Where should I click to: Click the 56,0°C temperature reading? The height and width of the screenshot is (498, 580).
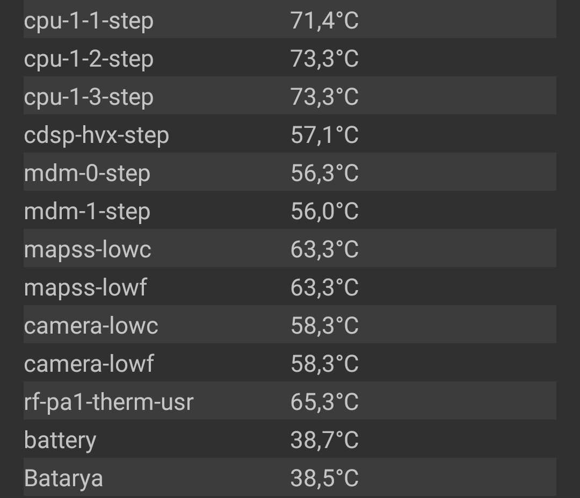click(x=324, y=212)
